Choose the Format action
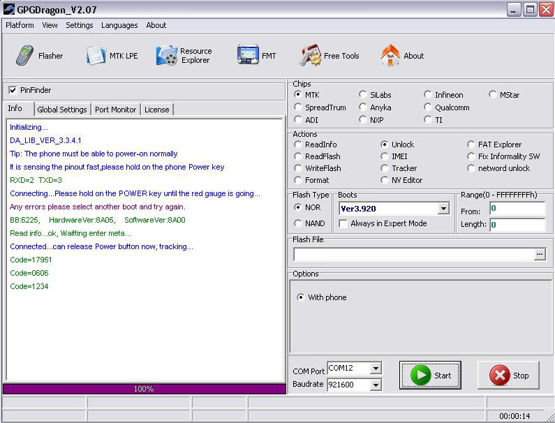Image resolution: width=555 pixels, height=423 pixels. (x=298, y=180)
